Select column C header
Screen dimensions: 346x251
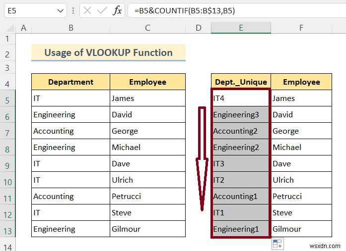tap(147, 28)
